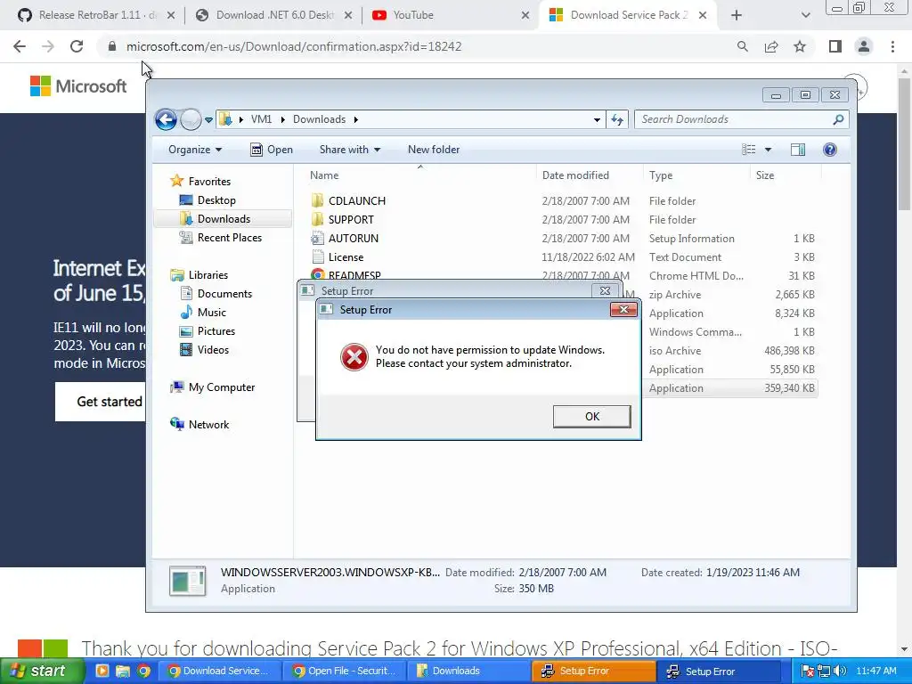Click Chrome back button
Viewport: 912px width, 684px height.
coord(20,46)
